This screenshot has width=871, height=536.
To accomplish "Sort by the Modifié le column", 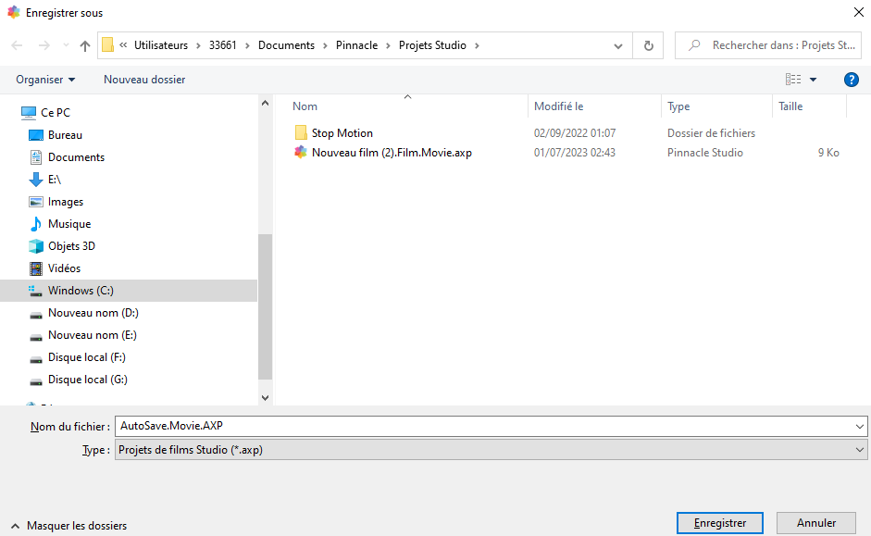I will (x=559, y=106).
